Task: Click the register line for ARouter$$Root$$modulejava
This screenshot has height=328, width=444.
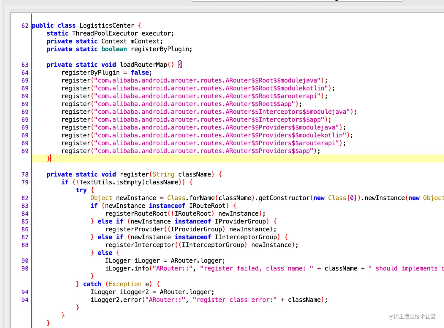Action: (x=194, y=80)
